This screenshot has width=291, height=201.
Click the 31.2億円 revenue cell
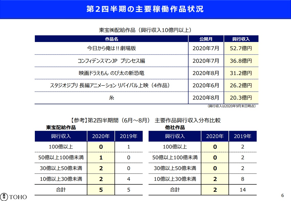(241, 73)
